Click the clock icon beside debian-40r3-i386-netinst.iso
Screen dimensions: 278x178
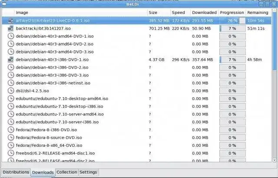tap(11, 83)
